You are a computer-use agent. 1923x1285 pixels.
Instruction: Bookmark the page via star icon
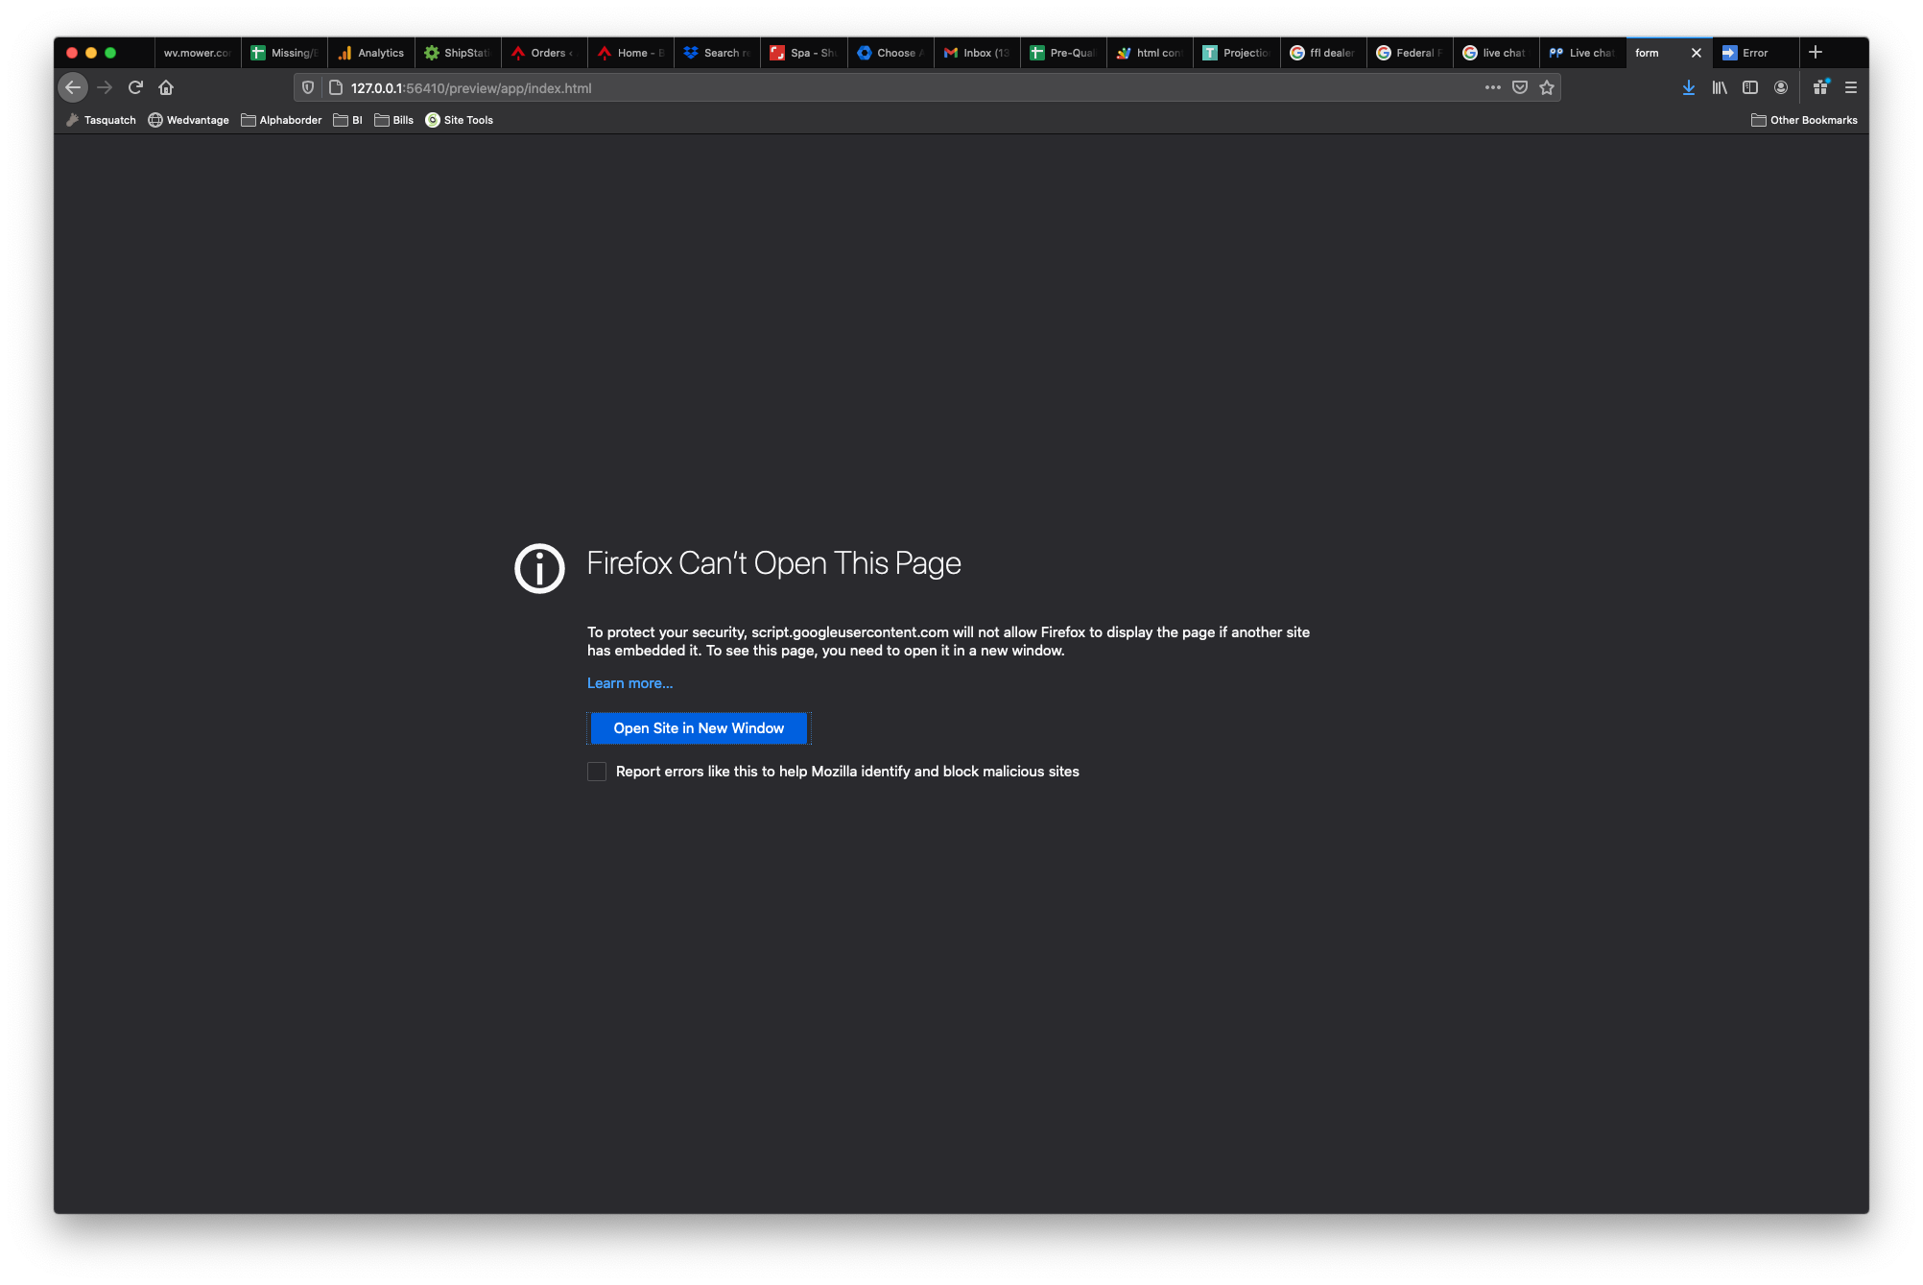pyautogui.click(x=1548, y=87)
